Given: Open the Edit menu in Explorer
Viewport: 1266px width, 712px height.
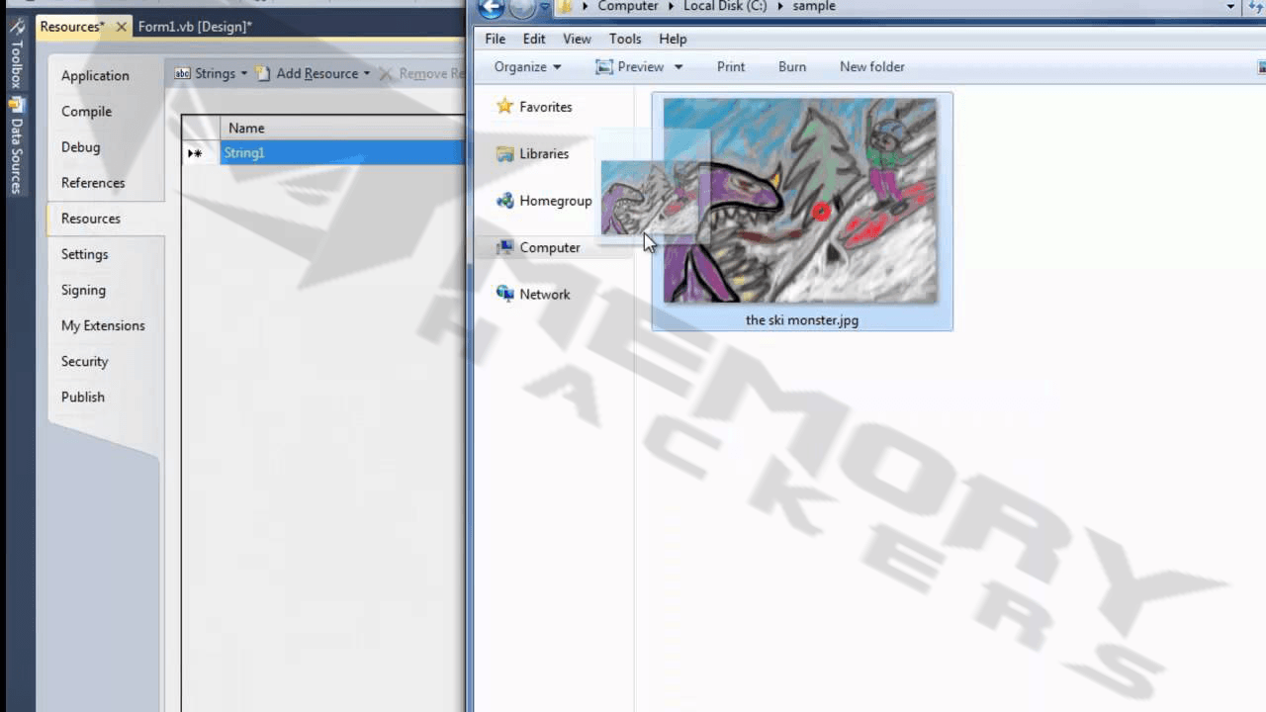Looking at the screenshot, I should (534, 39).
